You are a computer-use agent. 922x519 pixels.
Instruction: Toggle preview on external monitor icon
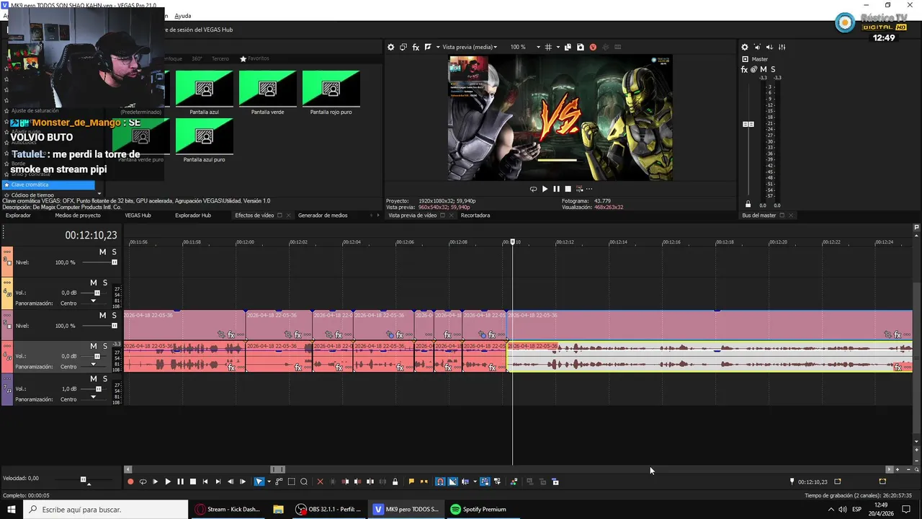click(x=403, y=47)
